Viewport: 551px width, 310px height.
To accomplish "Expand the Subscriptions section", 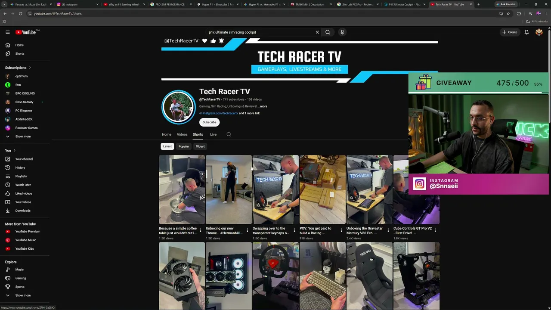I will point(18,68).
